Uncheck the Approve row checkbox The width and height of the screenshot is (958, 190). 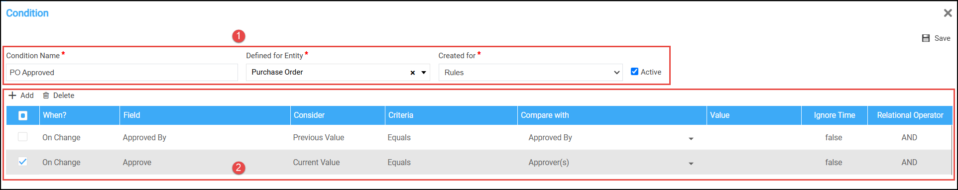(23, 162)
